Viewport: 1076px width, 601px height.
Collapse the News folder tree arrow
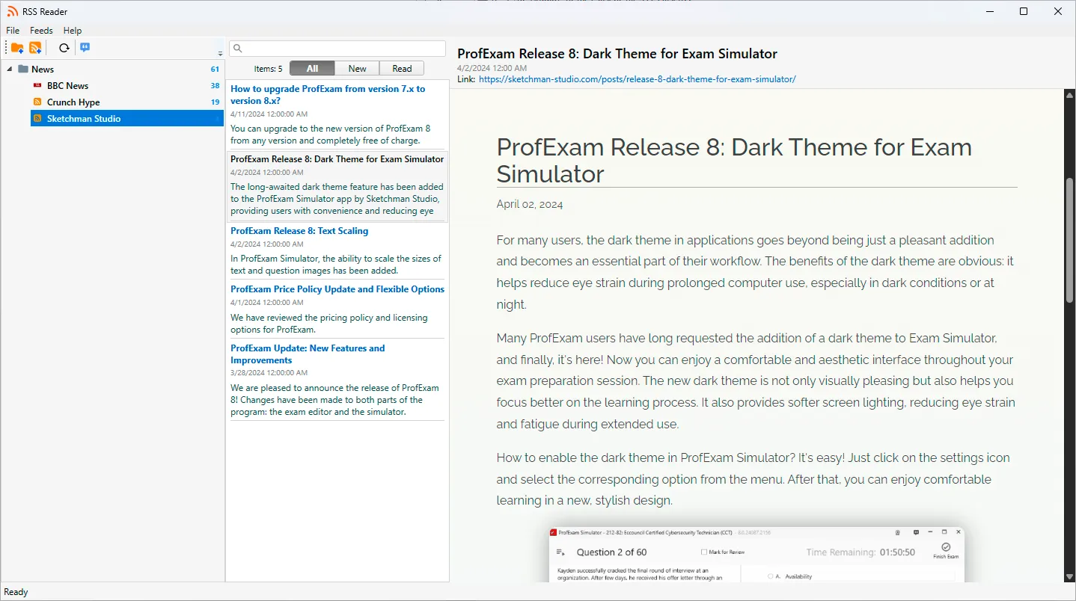pyautogui.click(x=10, y=70)
